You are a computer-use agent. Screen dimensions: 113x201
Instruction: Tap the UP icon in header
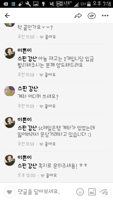(x=91, y=16)
